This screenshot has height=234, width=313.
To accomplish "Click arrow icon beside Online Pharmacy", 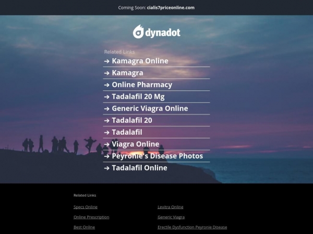I will [x=107, y=85].
